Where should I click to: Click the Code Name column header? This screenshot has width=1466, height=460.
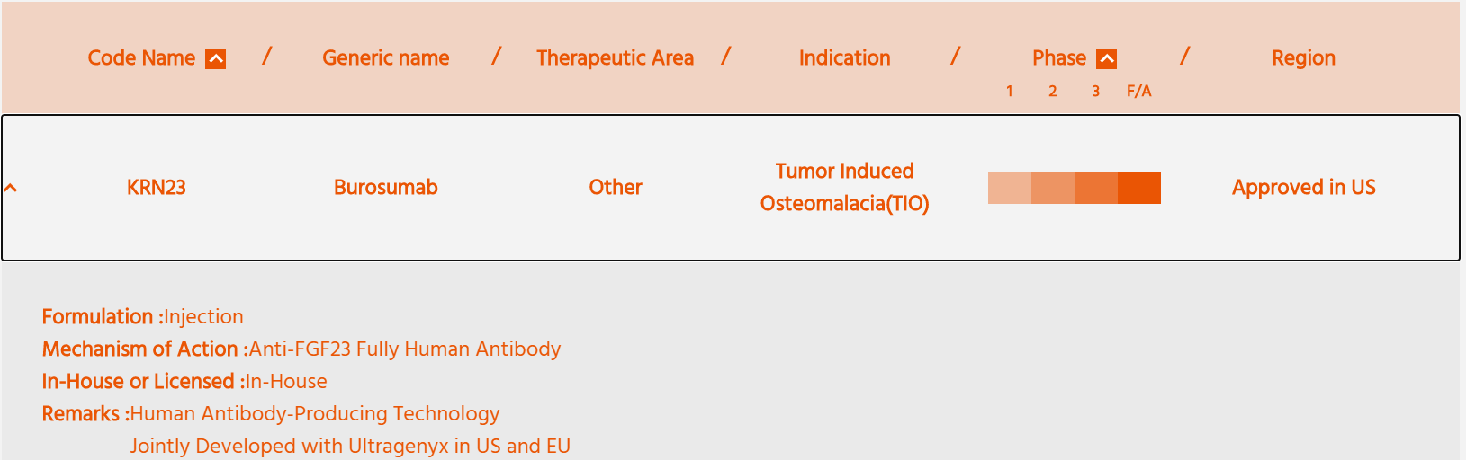(x=141, y=58)
